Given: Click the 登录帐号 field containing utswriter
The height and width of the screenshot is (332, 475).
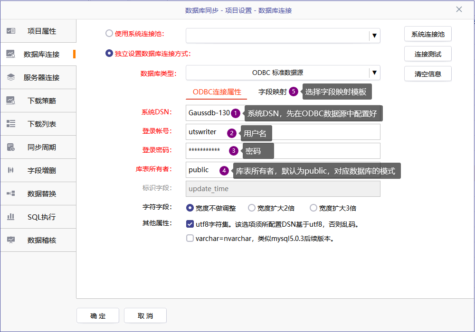Looking at the screenshot, I should [x=283, y=132].
